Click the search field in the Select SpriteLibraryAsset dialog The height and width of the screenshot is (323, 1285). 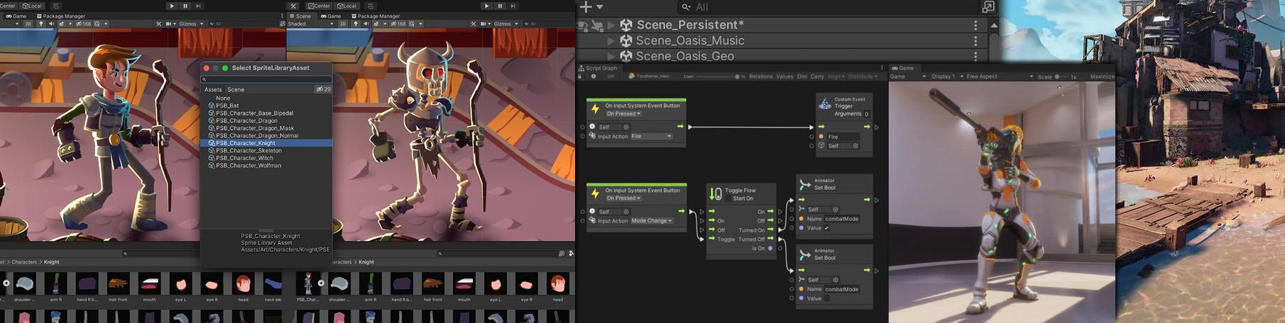pyautogui.click(x=266, y=79)
